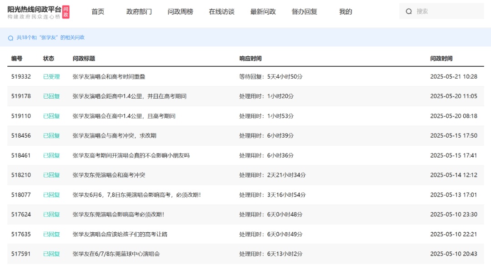Click the magnifier icon beside result count text
This screenshot has width=491, height=269.
10,38
